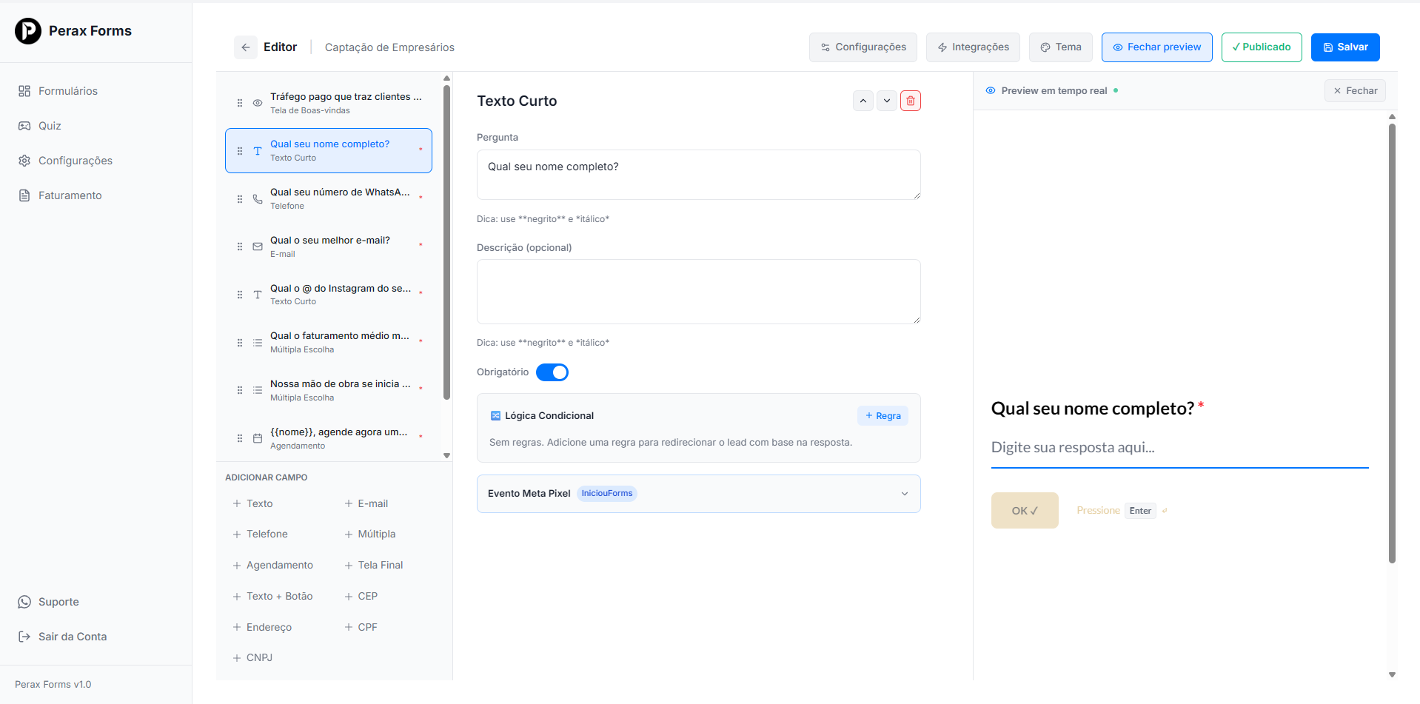
Task: Click the preview answer input field
Action: pos(1180,448)
